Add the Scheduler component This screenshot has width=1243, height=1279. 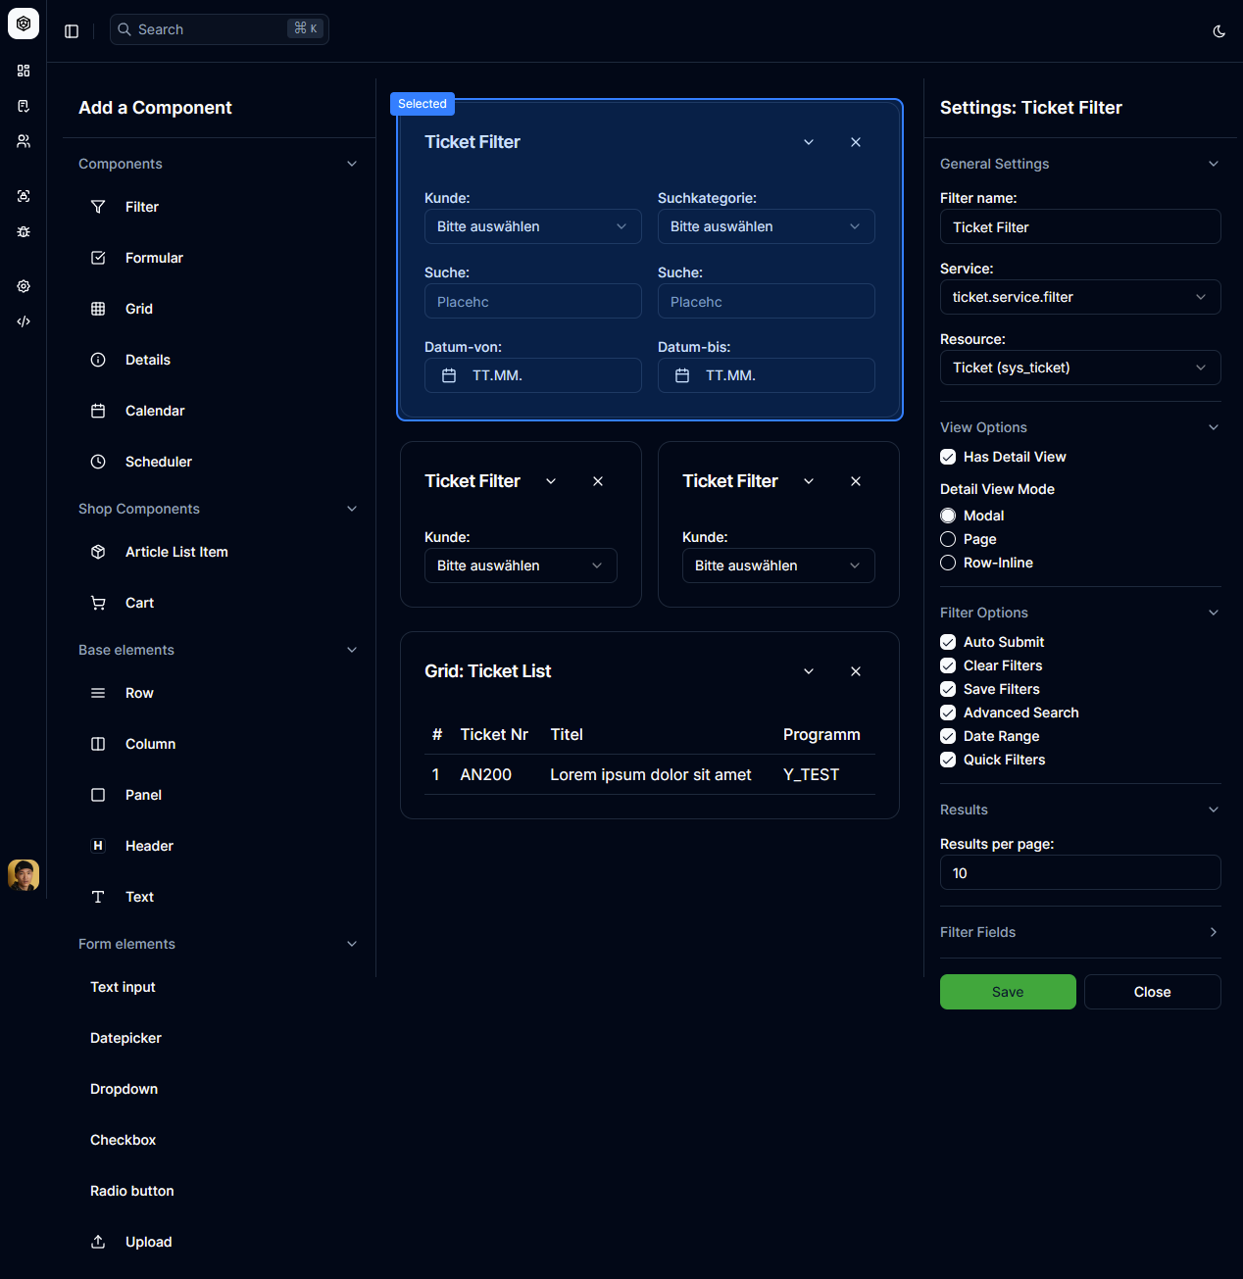(x=158, y=462)
